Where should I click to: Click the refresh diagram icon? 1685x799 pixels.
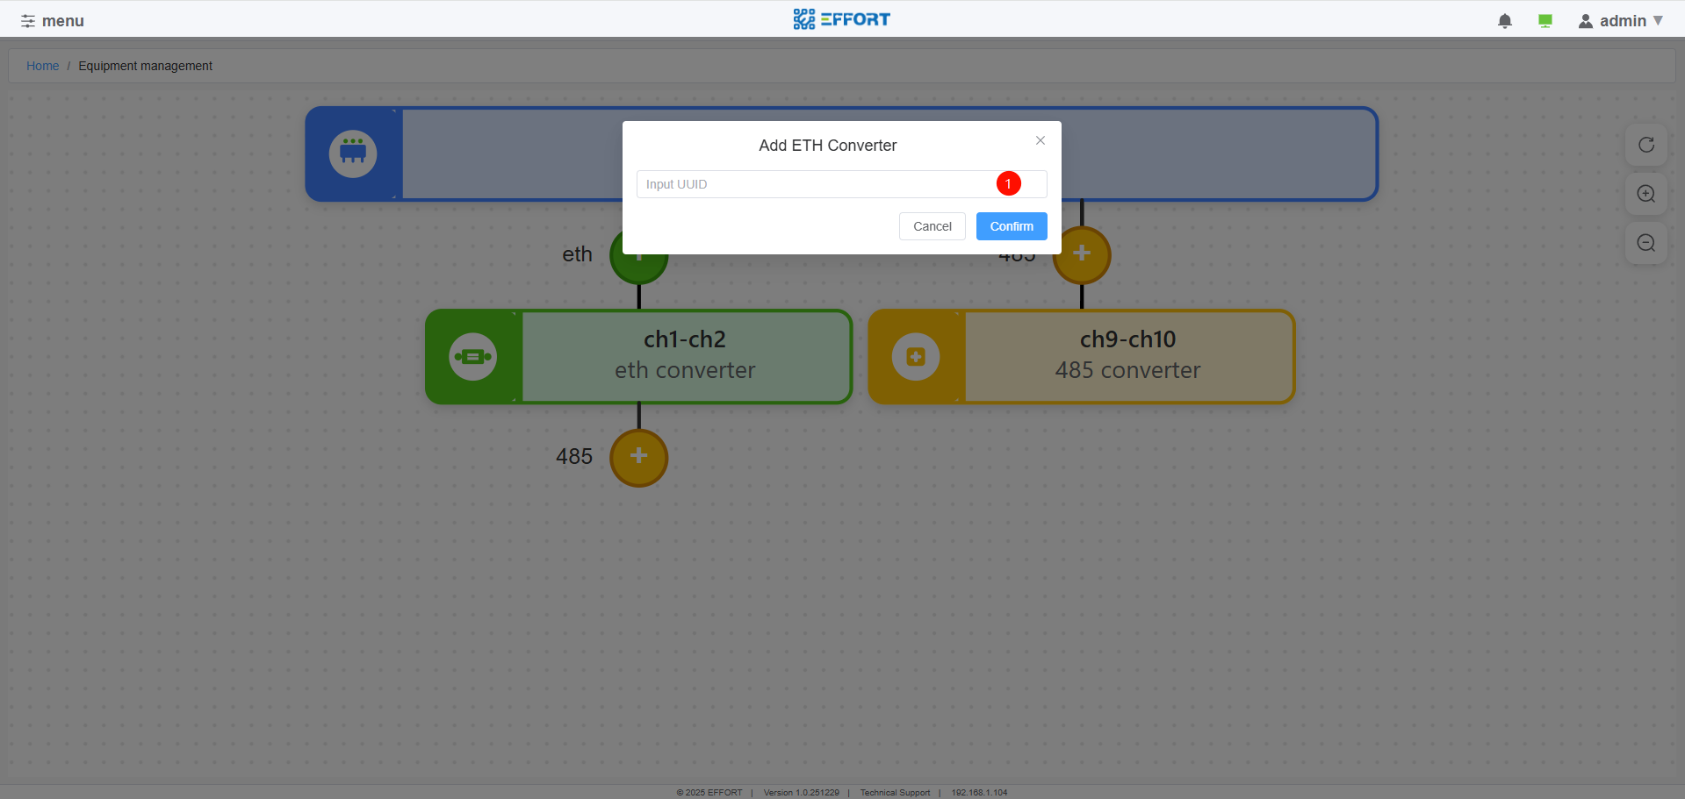[x=1646, y=145]
